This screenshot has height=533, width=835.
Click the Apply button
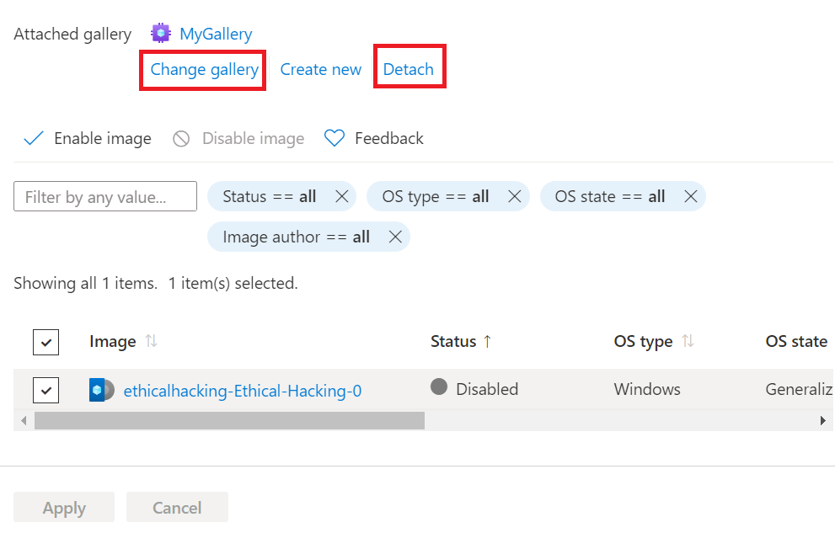(63, 507)
